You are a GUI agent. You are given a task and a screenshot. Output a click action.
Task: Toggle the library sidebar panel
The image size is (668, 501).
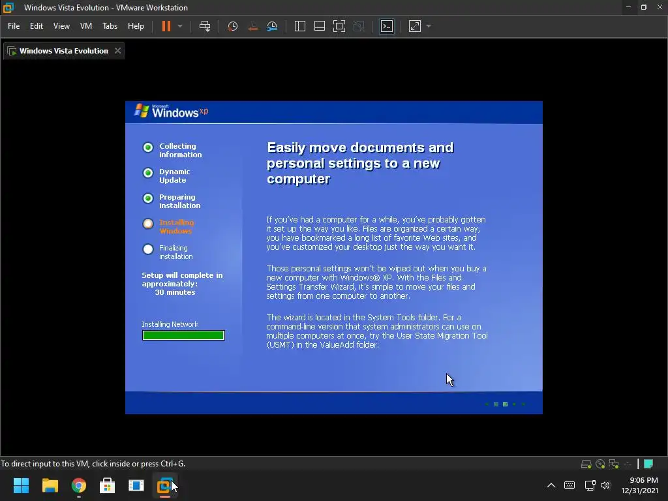(x=300, y=26)
